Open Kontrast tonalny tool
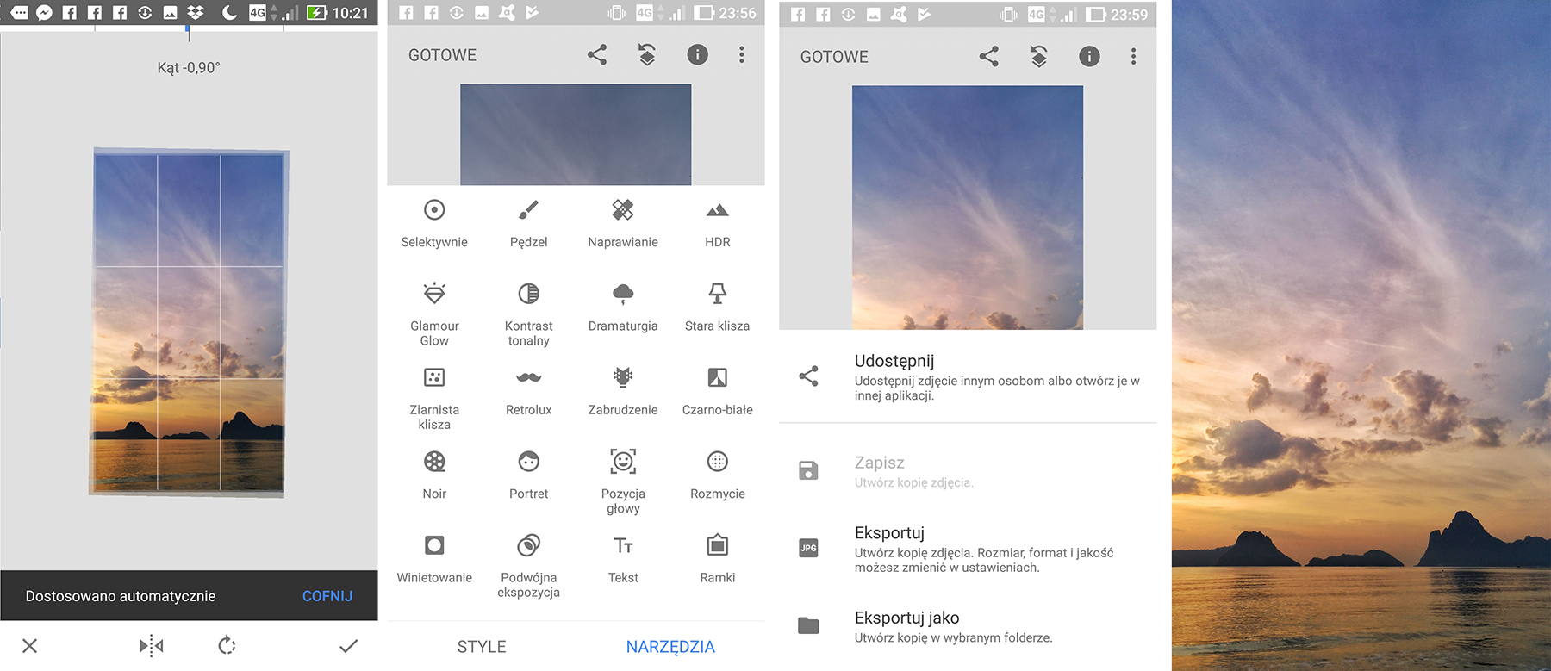Viewport: 1551px width, 671px height. (528, 314)
